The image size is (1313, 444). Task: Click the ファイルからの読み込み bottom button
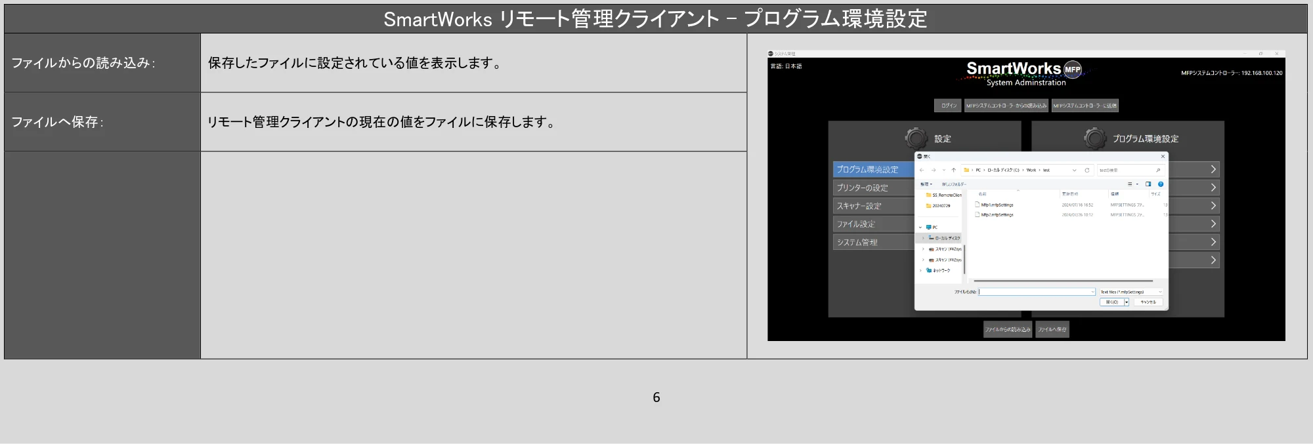click(x=1008, y=329)
